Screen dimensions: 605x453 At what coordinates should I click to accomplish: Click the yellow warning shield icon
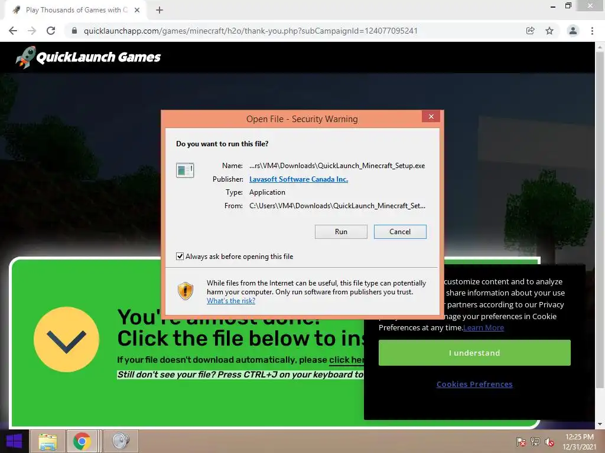point(185,291)
